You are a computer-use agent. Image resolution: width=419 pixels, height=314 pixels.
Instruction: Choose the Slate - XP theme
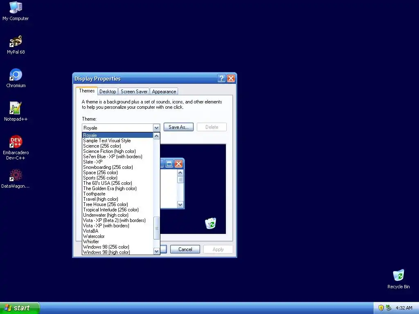point(117,162)
